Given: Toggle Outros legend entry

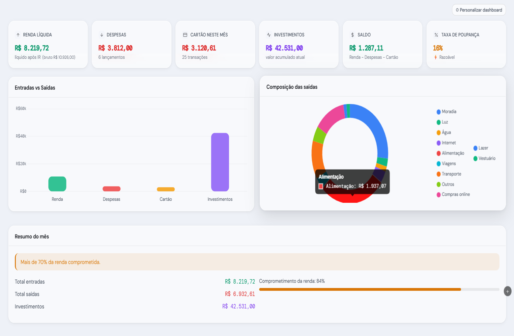Looking at the screenshot, I should tap(445, 184).
